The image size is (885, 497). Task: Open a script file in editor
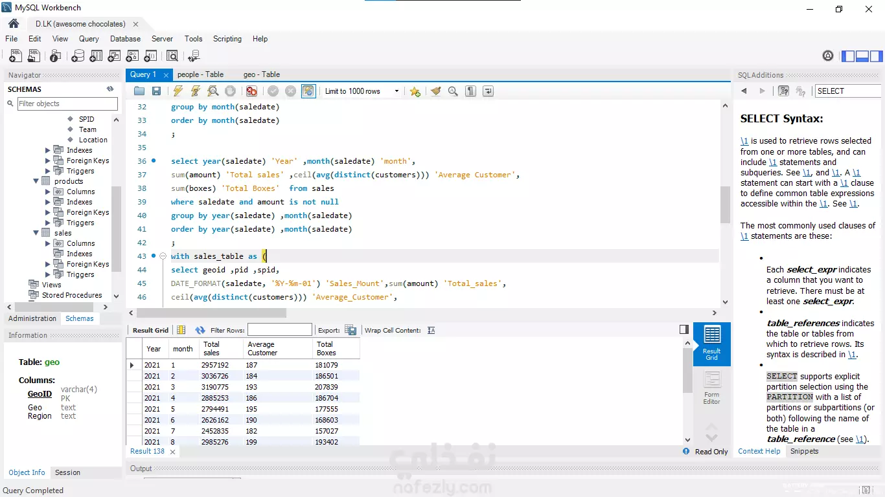coord(139,91)
